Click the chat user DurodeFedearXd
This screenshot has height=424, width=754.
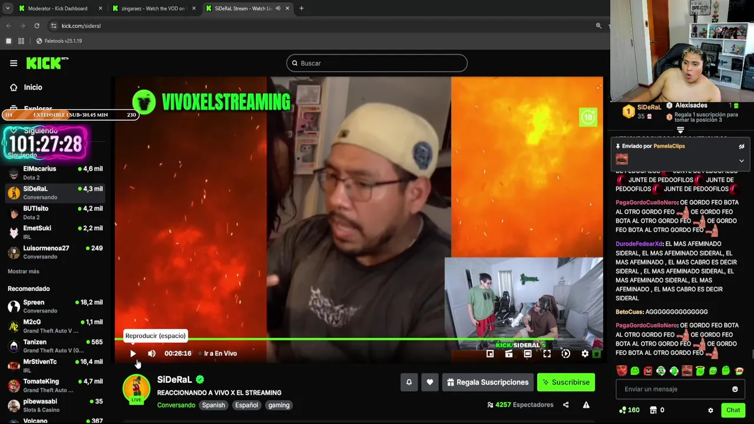tap(639, 244)
